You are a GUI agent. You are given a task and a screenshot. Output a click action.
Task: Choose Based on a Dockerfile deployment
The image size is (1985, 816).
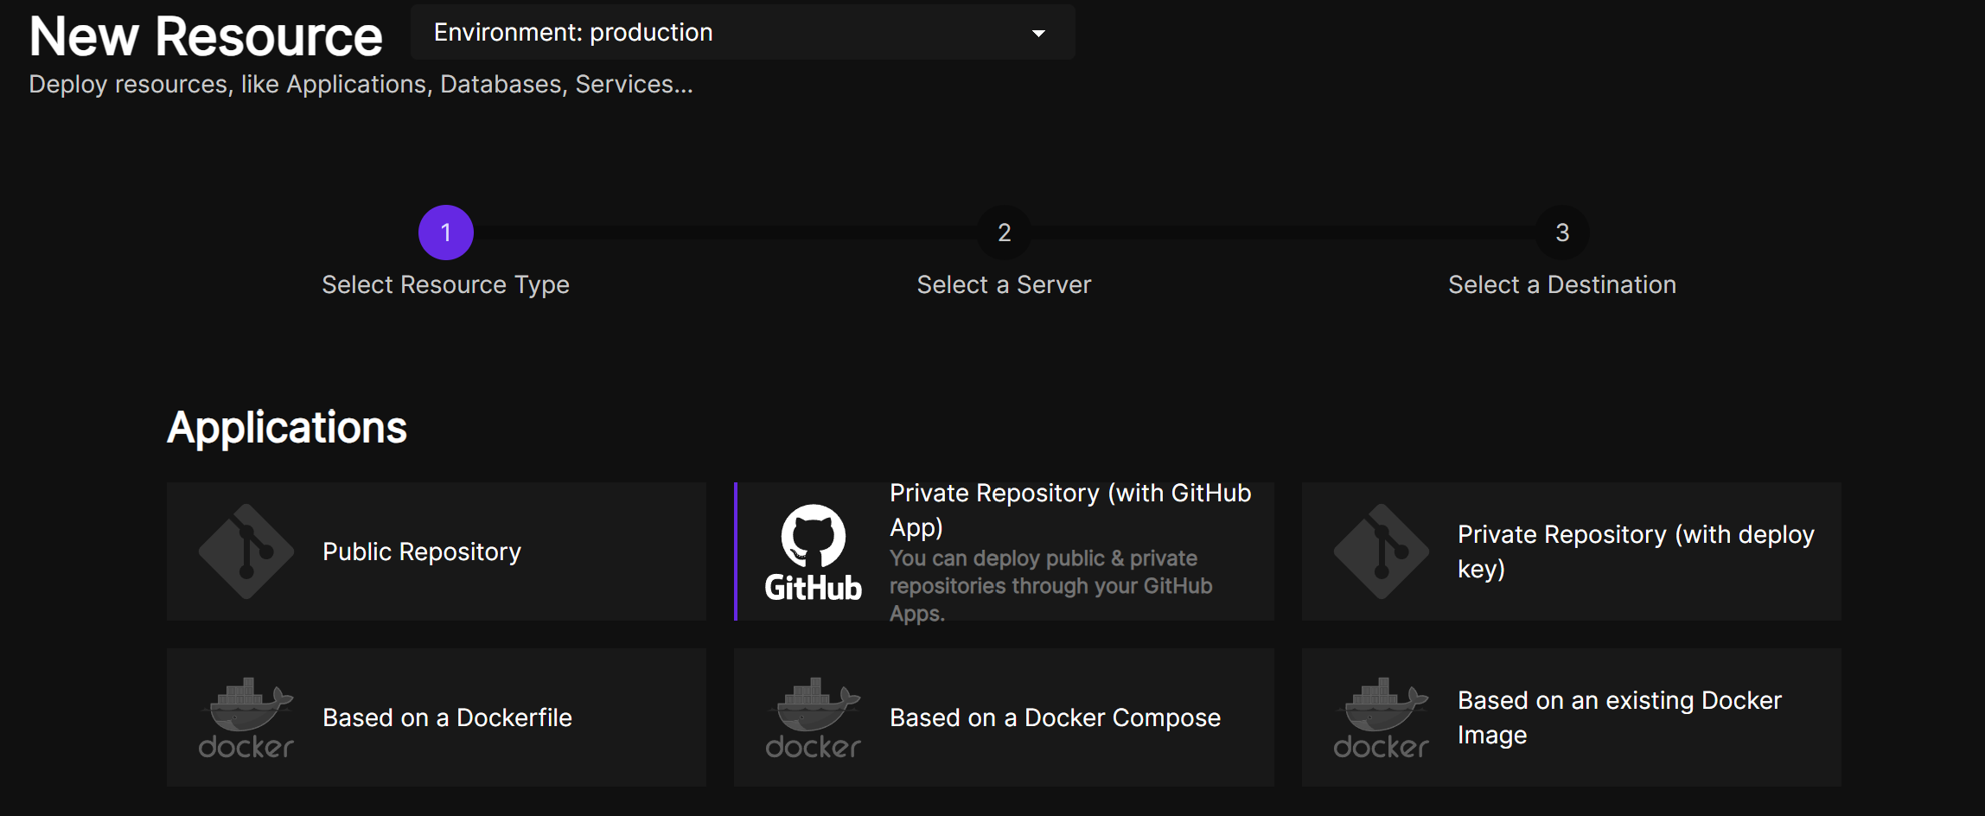[436, 717]
